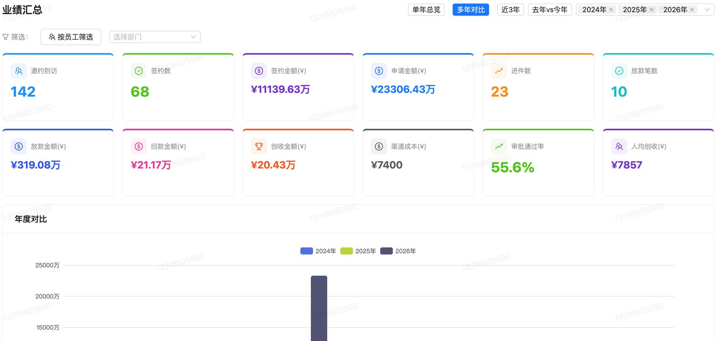
Task: Click the 55.6% 审批通过率 value
Action: [512, 168]
